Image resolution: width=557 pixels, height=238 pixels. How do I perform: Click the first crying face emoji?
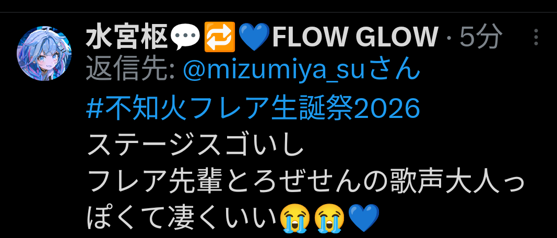pyautogui.click(x=295, y=218)
